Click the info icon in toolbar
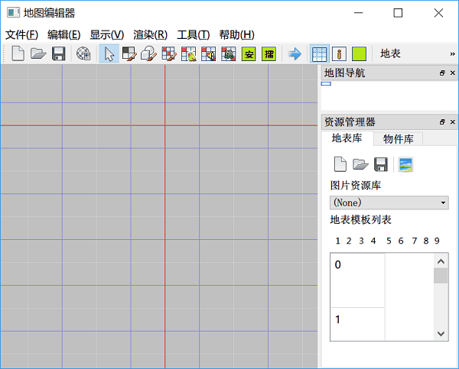This screenshot has height=369, width=459. [339, 53]
